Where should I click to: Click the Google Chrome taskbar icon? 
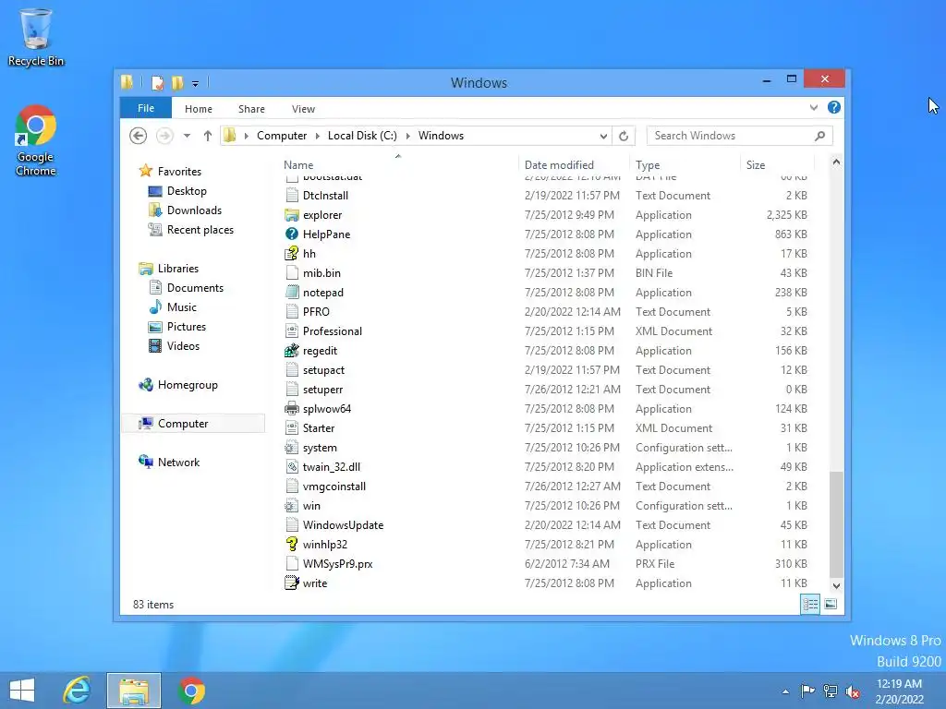point(191,691)
